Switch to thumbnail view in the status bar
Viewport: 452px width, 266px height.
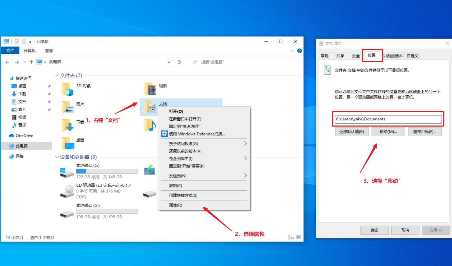coord(298,237)
